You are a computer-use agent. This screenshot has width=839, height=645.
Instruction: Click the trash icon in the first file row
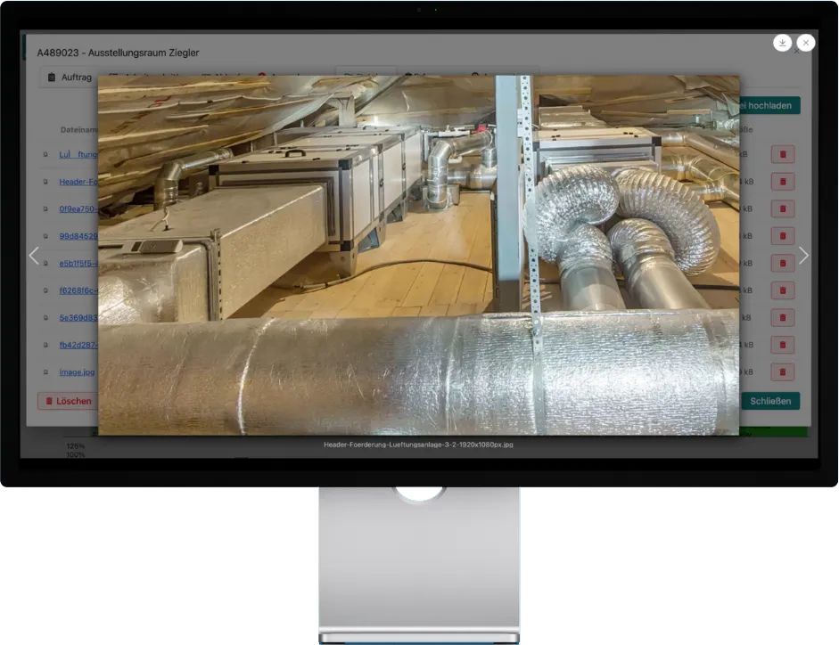click(x=782, y=154)
